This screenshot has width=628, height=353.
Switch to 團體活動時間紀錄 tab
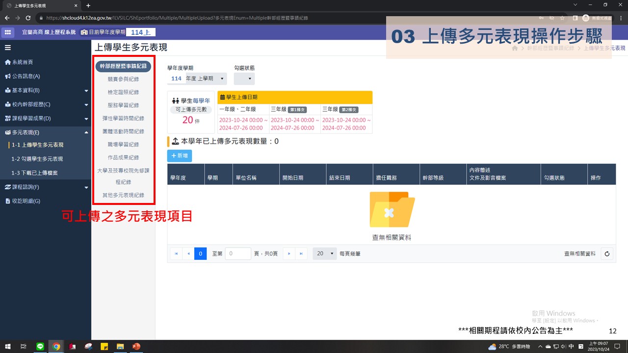pos(123,131)
